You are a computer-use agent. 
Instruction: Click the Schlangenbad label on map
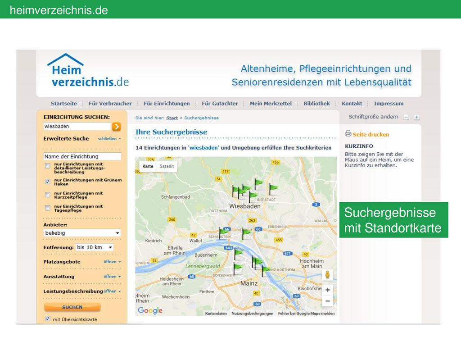[175, 197]
